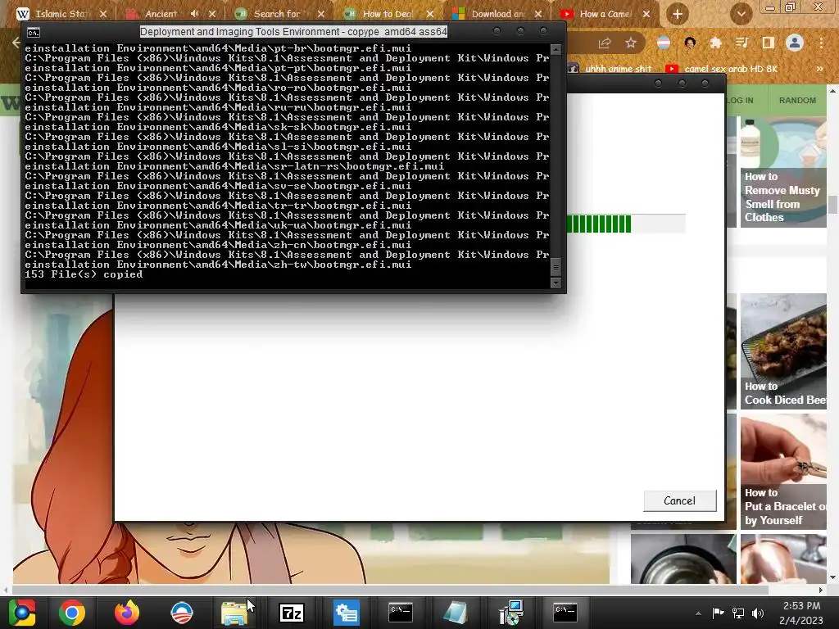Open the Chrome three-dot menu
Image resolution: width=839 pixels, height=629 pixels.
(821, 43)
